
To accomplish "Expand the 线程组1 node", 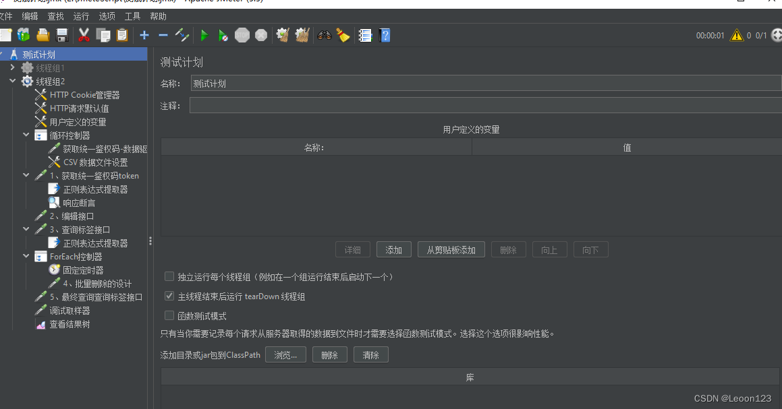I will tap(12, 67).
